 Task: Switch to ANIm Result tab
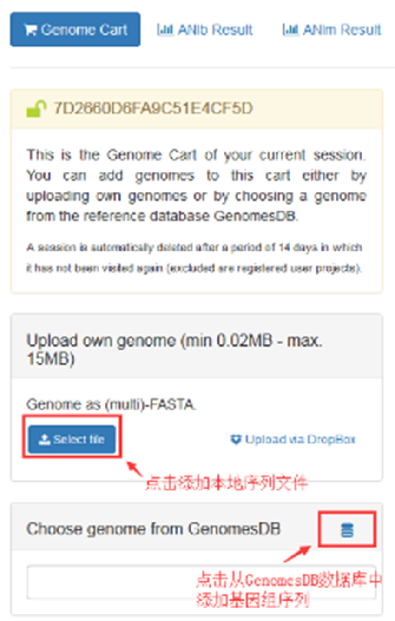tap(331, 30)
